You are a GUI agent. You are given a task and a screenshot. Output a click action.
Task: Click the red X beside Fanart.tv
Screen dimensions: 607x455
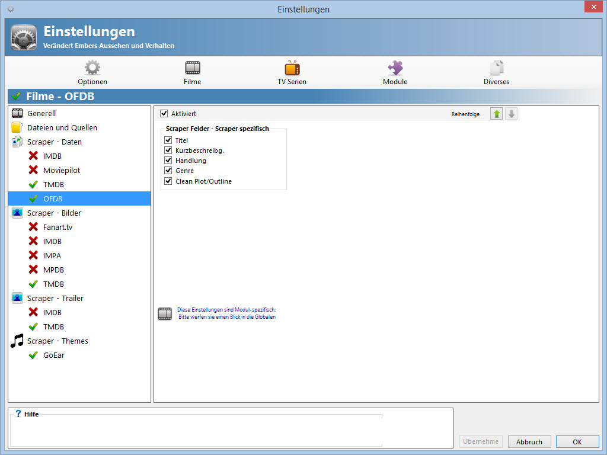[x=33, y=227]
